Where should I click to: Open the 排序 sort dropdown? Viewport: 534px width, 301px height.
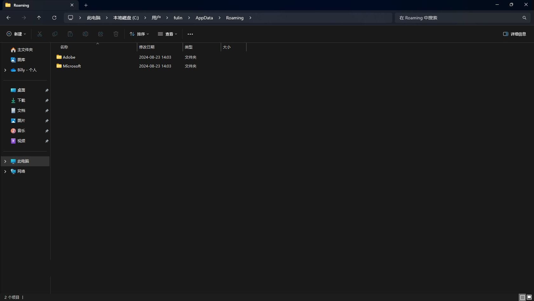139,34
